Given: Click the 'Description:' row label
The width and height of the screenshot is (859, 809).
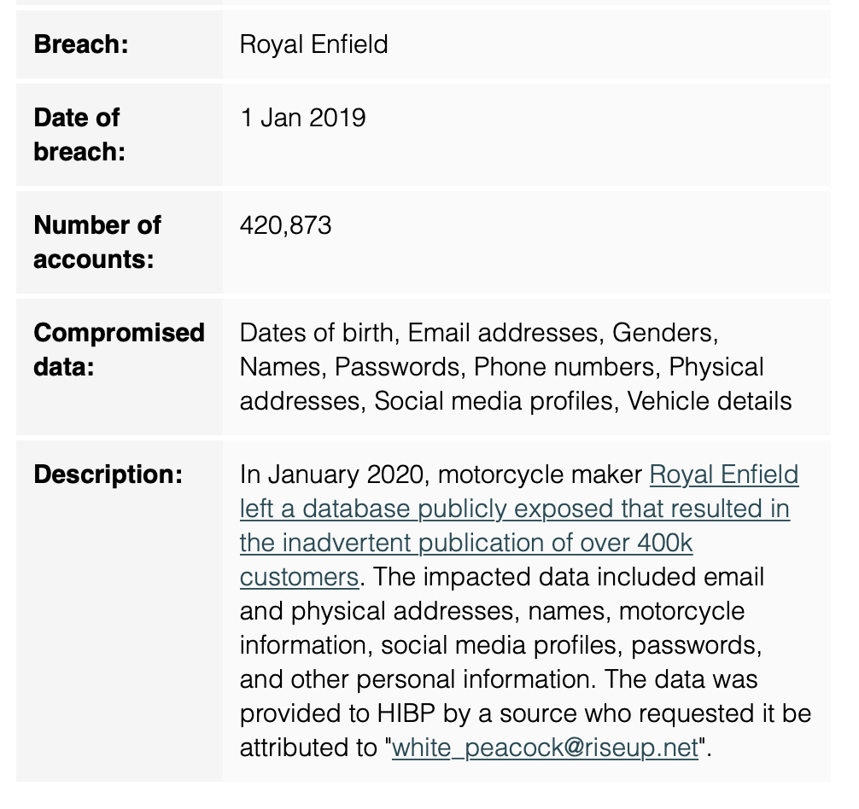Looking at the screenshot, I should (108, 474).
